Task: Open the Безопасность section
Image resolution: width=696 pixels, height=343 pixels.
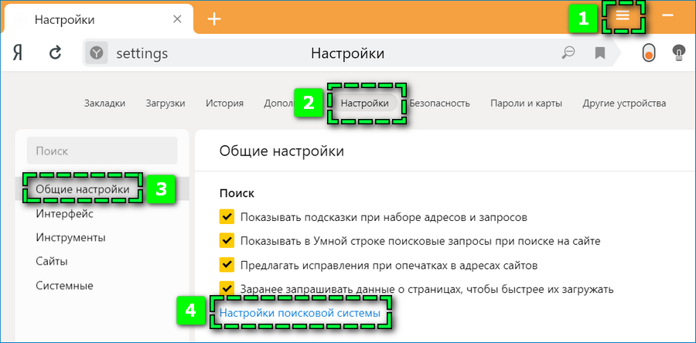Action: (439, 104)
